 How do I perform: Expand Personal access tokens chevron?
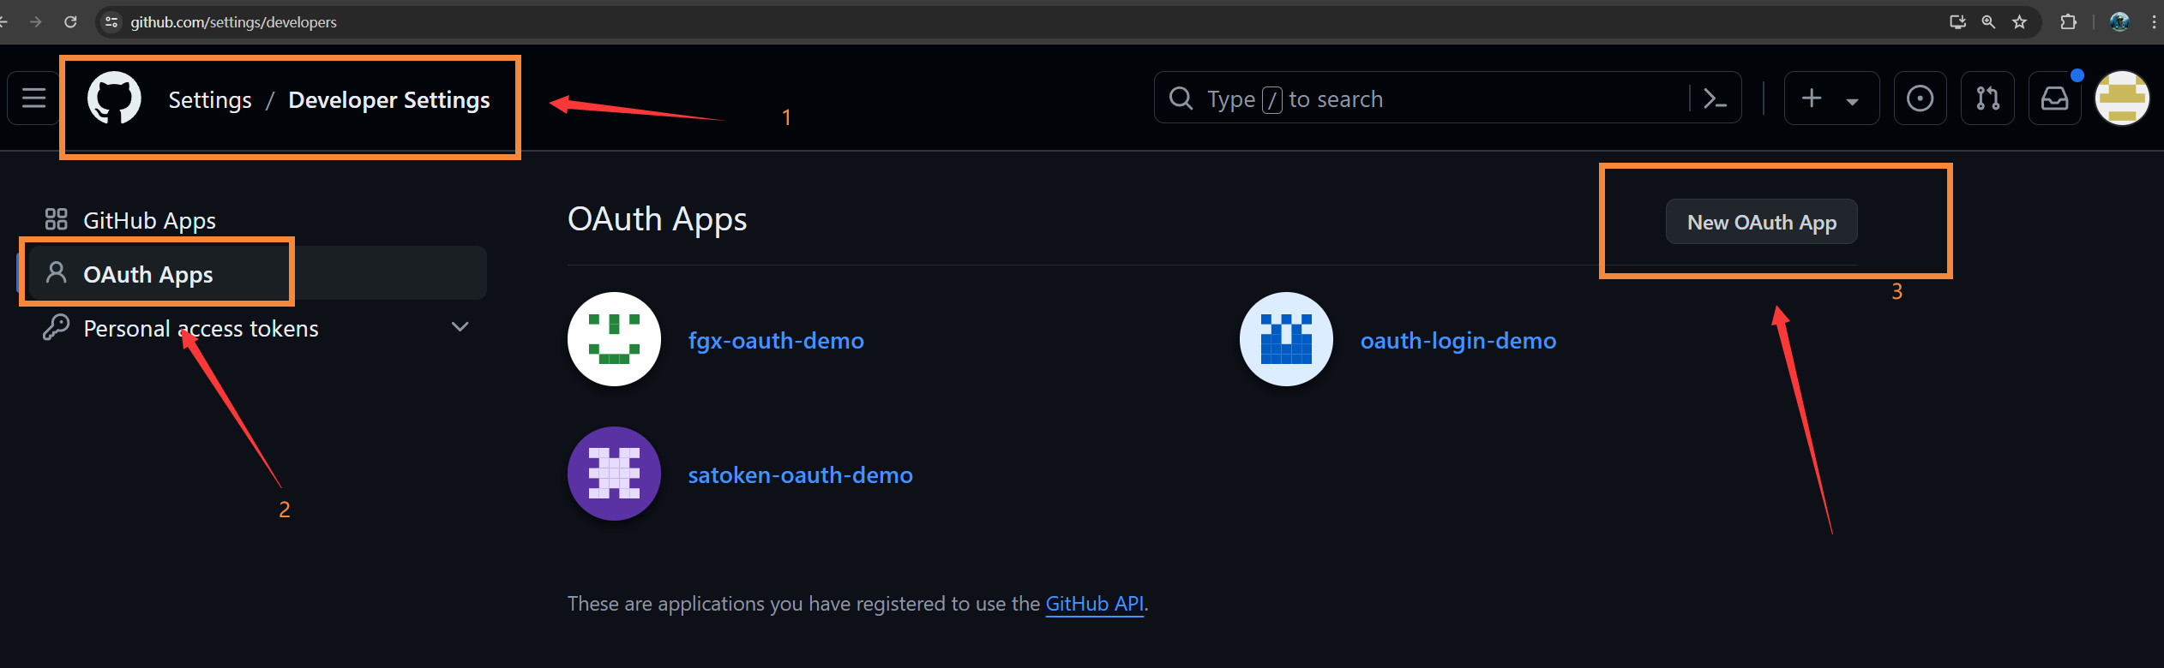click(460, 327)
